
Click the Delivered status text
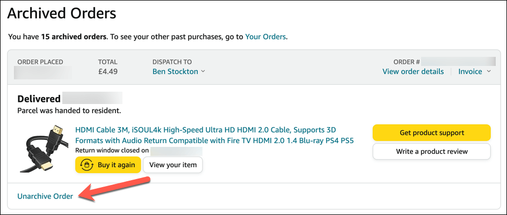click(38, 99)
